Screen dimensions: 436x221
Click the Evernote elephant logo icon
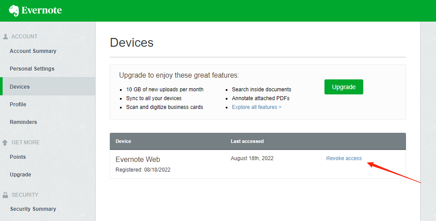pyautogui.click(x=14, y=11)
